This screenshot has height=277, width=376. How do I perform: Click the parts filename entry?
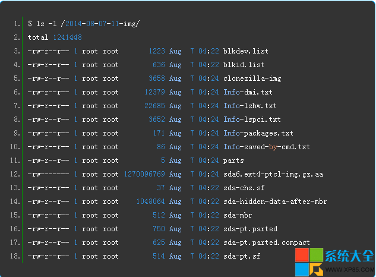point(233,160)
